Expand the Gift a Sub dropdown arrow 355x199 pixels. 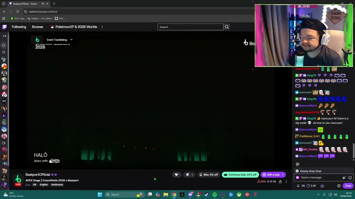(283, 175)
